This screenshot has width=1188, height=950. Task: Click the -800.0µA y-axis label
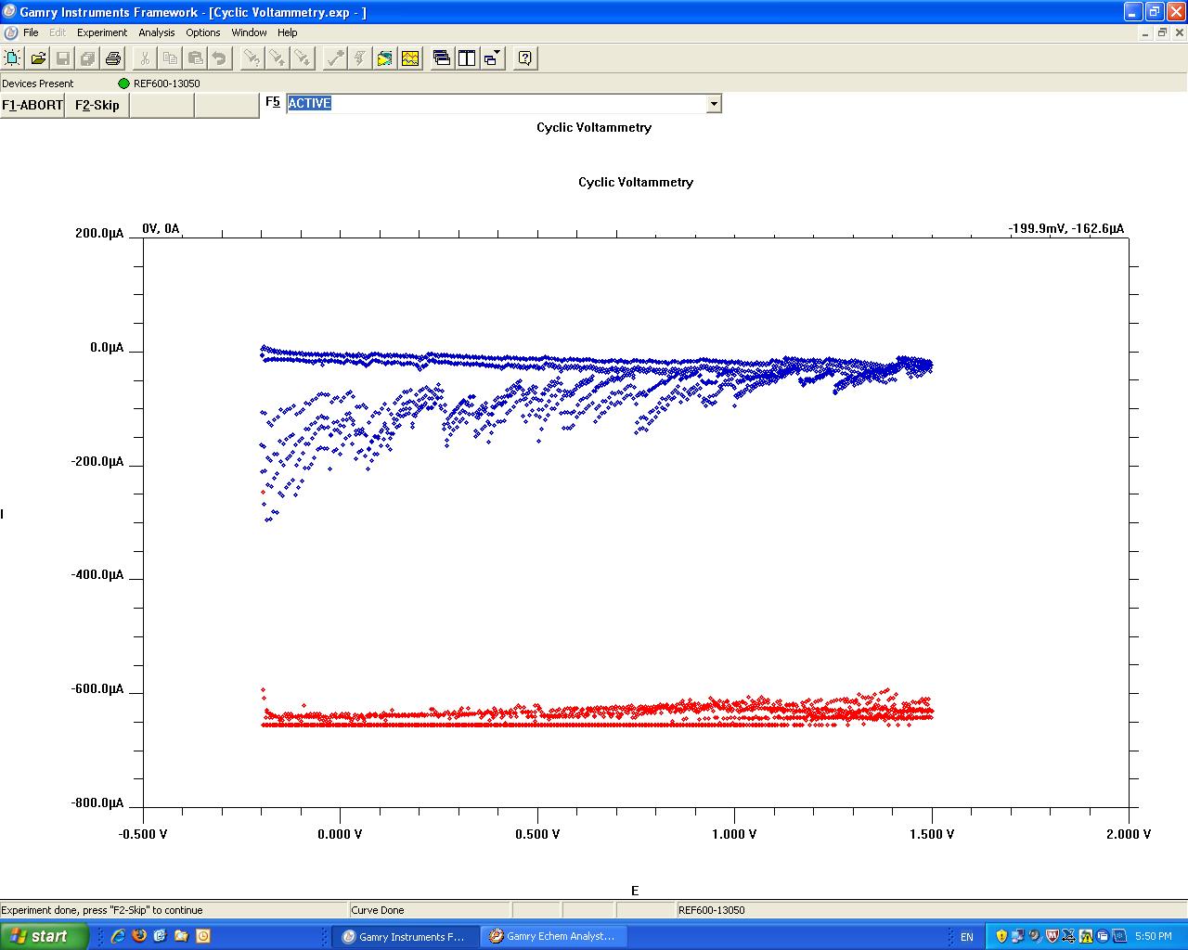(x=97, y=803)
